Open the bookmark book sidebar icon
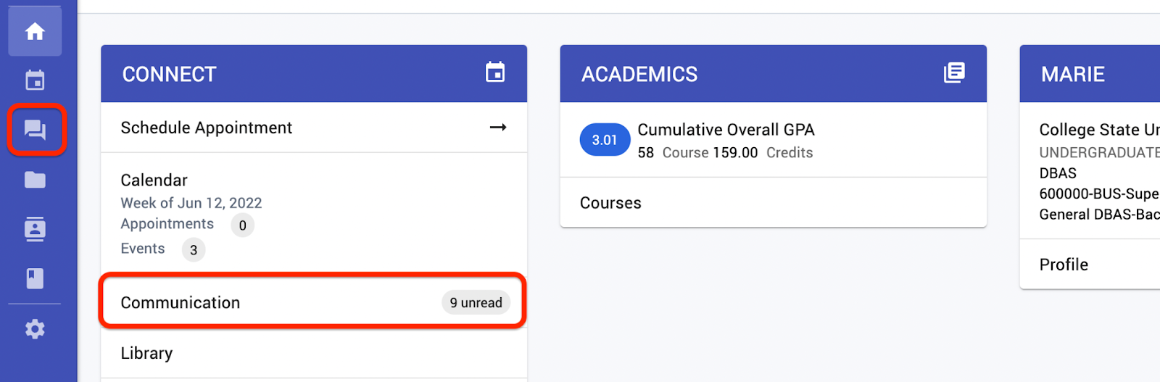Image resolution: width=1160 pixels, height=382 pixels. [35, 278]
